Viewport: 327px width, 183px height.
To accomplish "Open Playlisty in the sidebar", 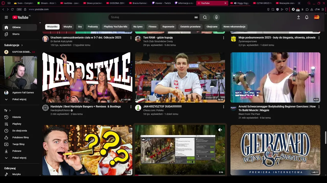I will pos(19,124).
